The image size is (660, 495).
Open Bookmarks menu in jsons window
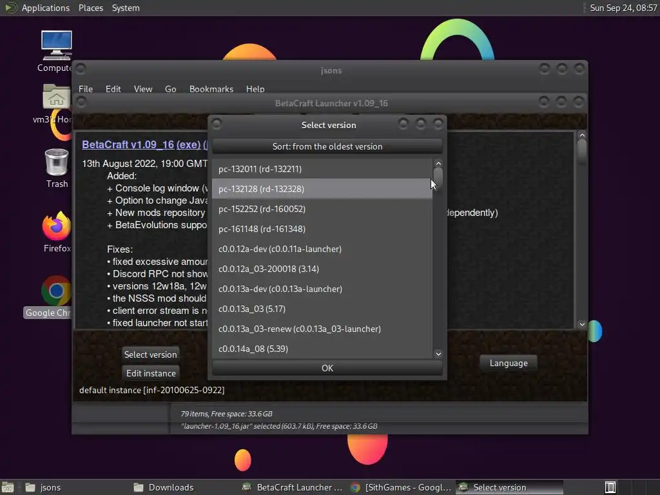[211, 89]
